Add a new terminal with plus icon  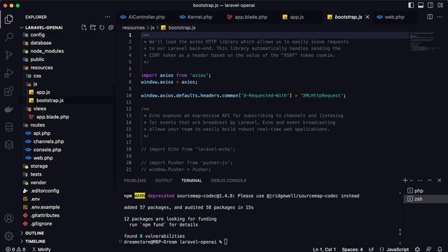point(405,181)
